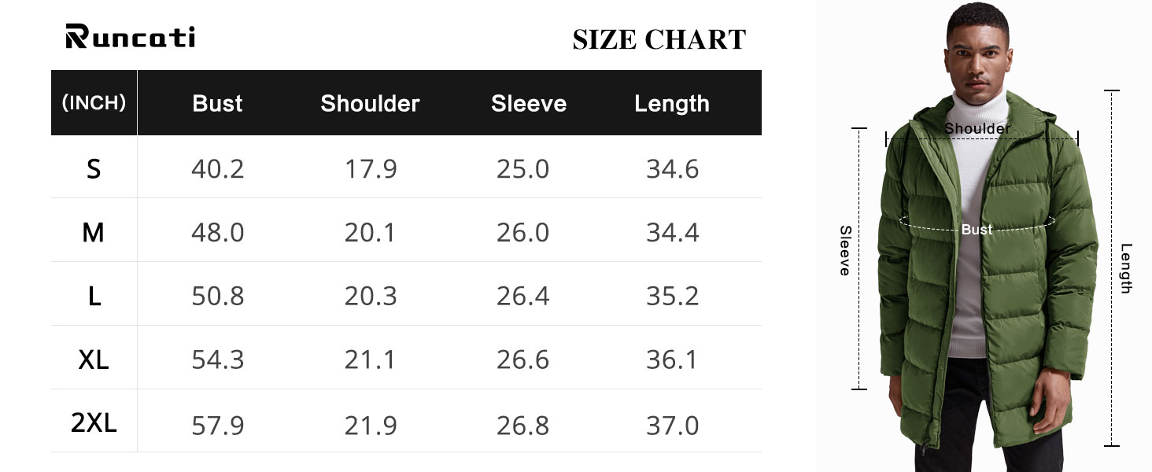Click the Shoulder label on the jacket photo
The width and height of the screenshot is (1152, 472).
[977, 128]
